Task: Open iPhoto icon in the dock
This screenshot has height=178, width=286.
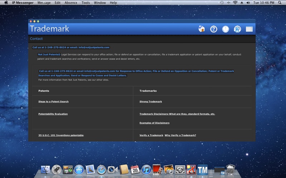Action: tap(169, 170)
